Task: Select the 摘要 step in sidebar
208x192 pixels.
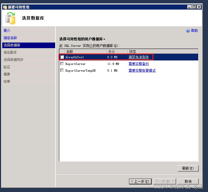Action: 7,74
